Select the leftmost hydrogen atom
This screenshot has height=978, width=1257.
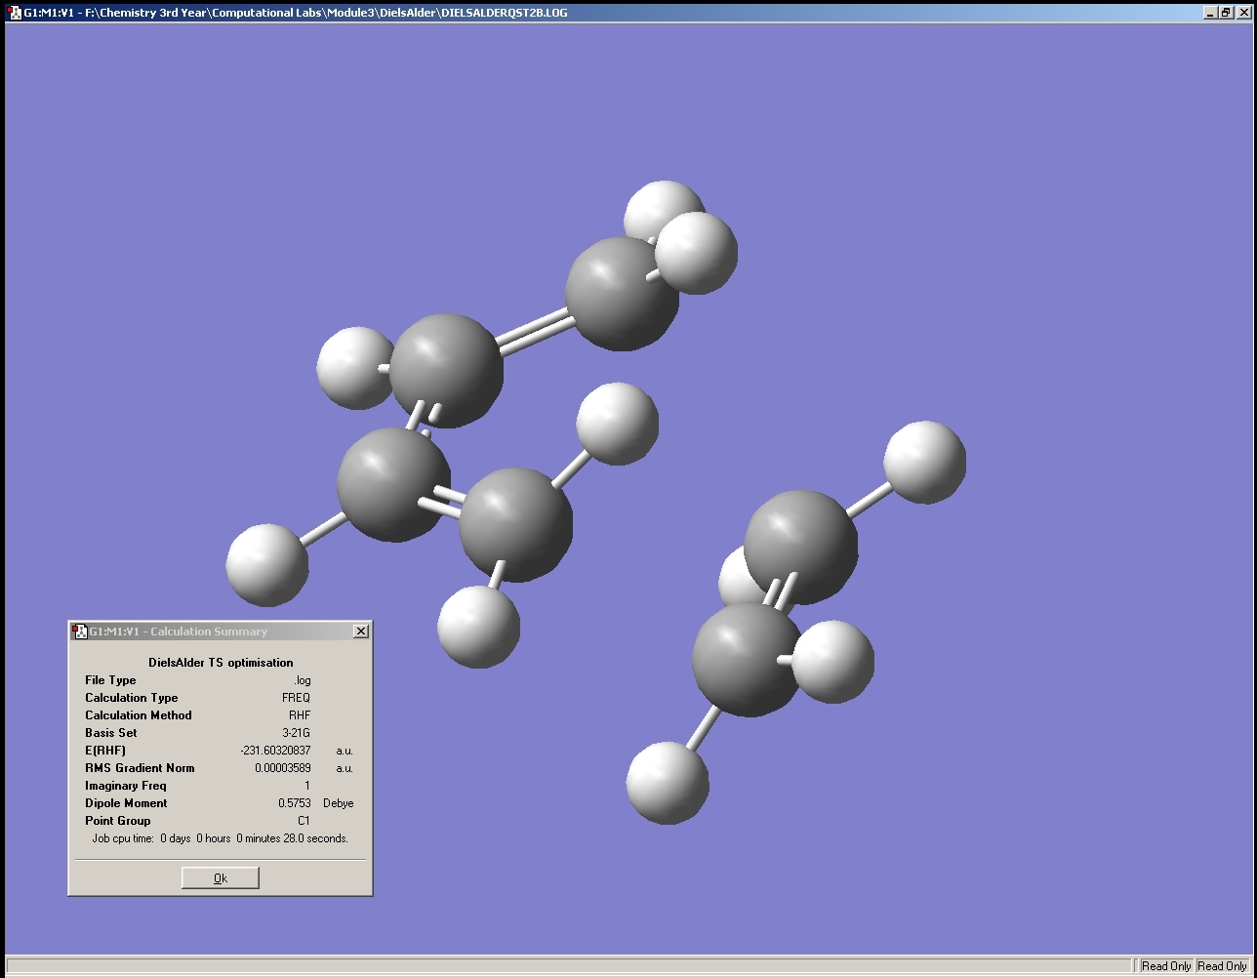click(x=266, y=565)
